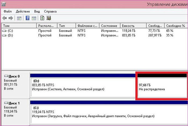Open the Вид menu

point(37,12)
